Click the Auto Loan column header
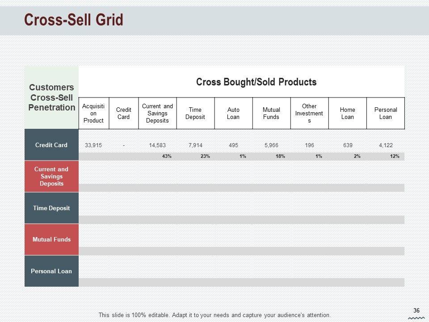Screen dimensions: 429x322 [x=233, y=113]
